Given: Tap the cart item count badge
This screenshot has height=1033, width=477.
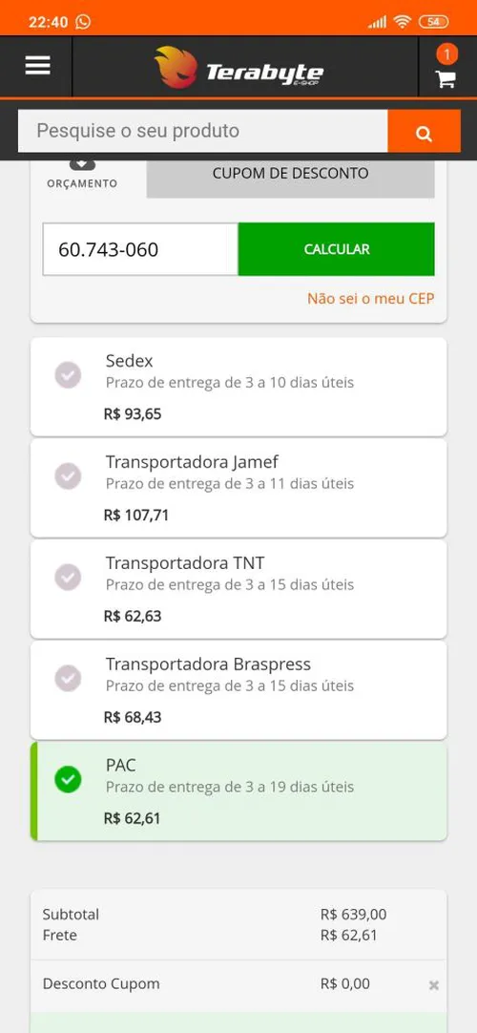Looking at the screenshot, I should point(446,54).
